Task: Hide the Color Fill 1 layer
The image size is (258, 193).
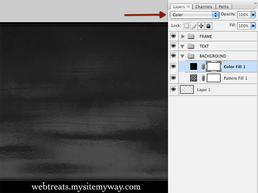Action: coord(173,66)
